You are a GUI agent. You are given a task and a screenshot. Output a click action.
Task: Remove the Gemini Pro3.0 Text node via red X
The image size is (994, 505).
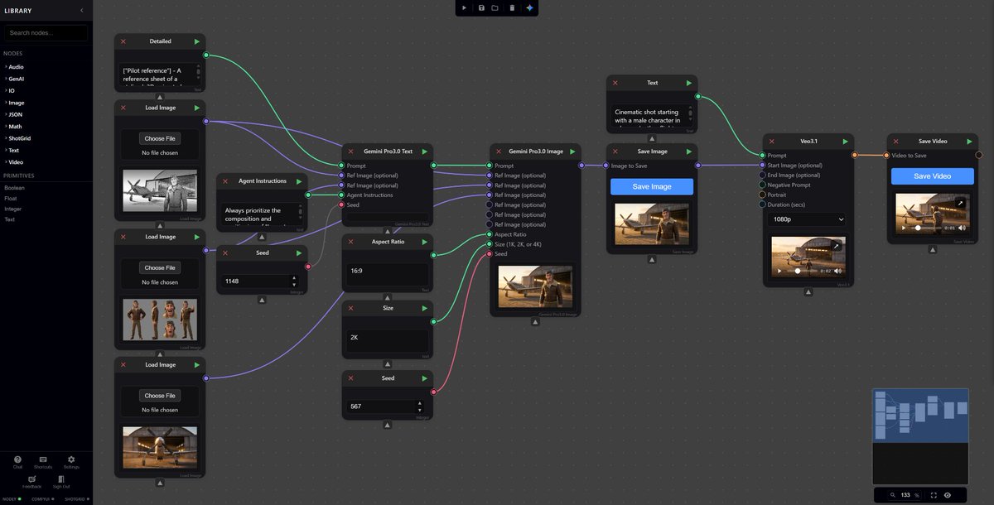point(350,151)
